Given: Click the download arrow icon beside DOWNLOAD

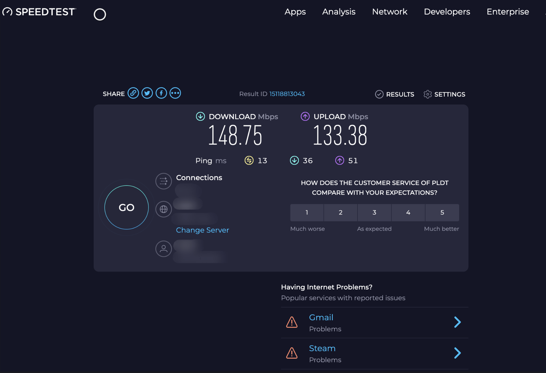Looking at the screenshot, I should point(200,116).
